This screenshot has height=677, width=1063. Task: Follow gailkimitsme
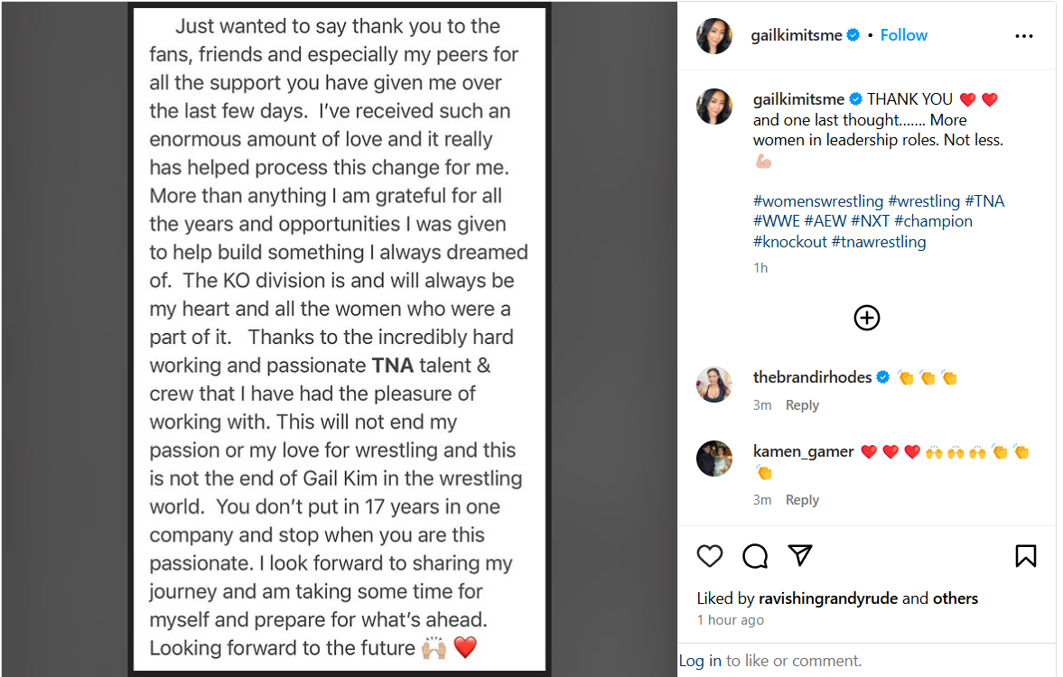click(x=904, y=35)
